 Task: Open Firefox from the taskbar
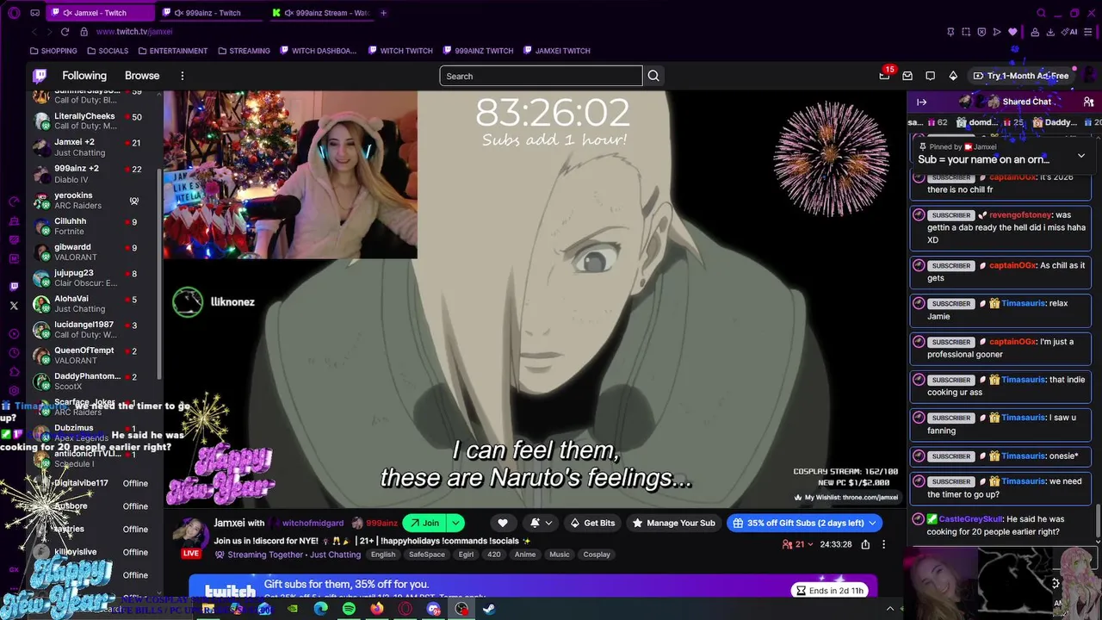click(x=377, y=609)
